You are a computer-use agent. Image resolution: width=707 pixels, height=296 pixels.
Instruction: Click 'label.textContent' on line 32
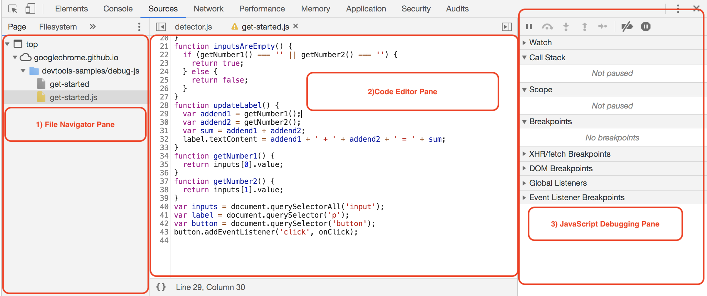click(x=220, y=139)
